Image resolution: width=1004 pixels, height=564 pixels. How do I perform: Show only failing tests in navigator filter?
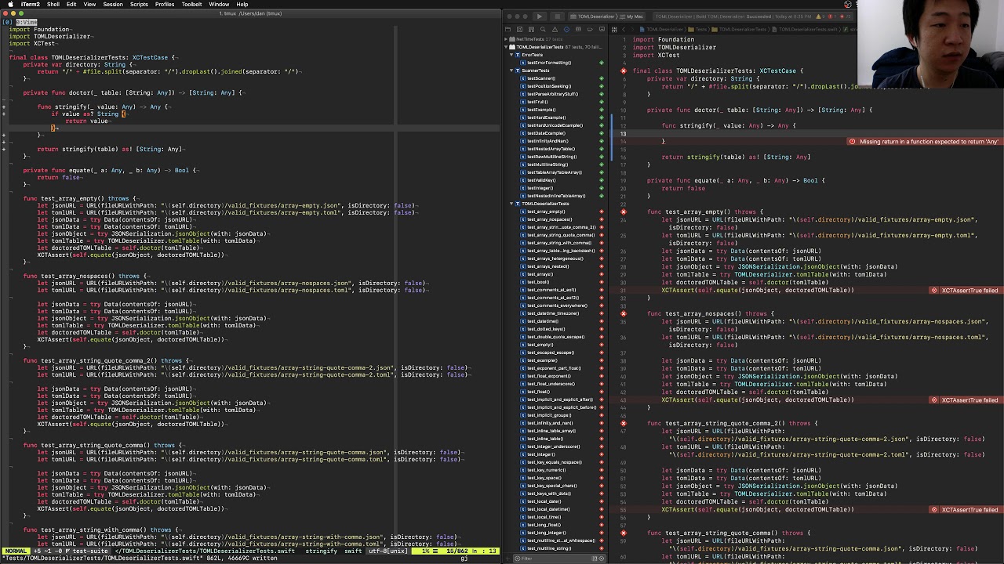pyautogui.click(x=602, y=559)
